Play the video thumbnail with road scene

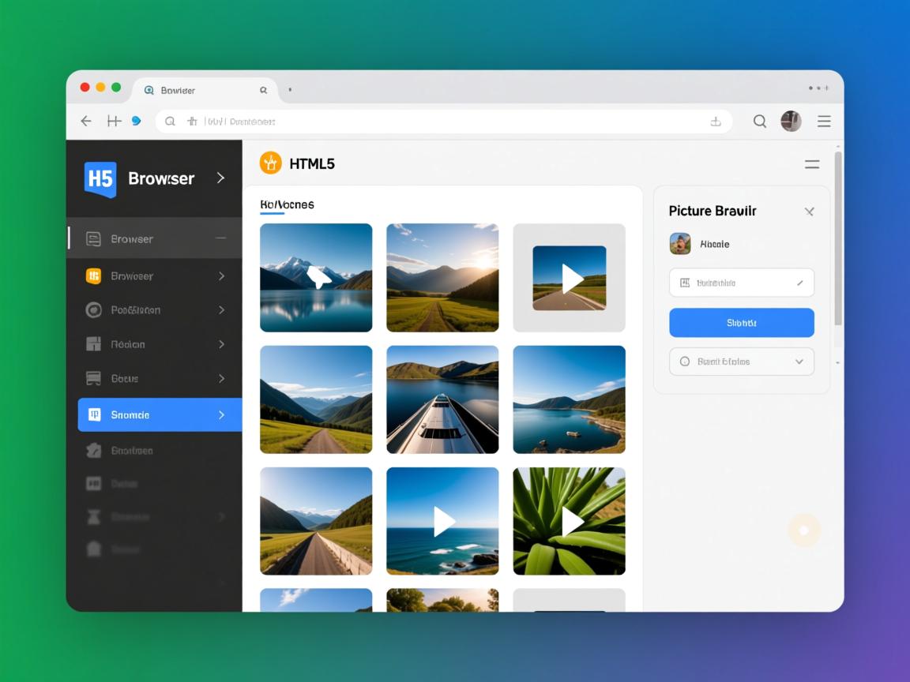click(x=570, y=278)
